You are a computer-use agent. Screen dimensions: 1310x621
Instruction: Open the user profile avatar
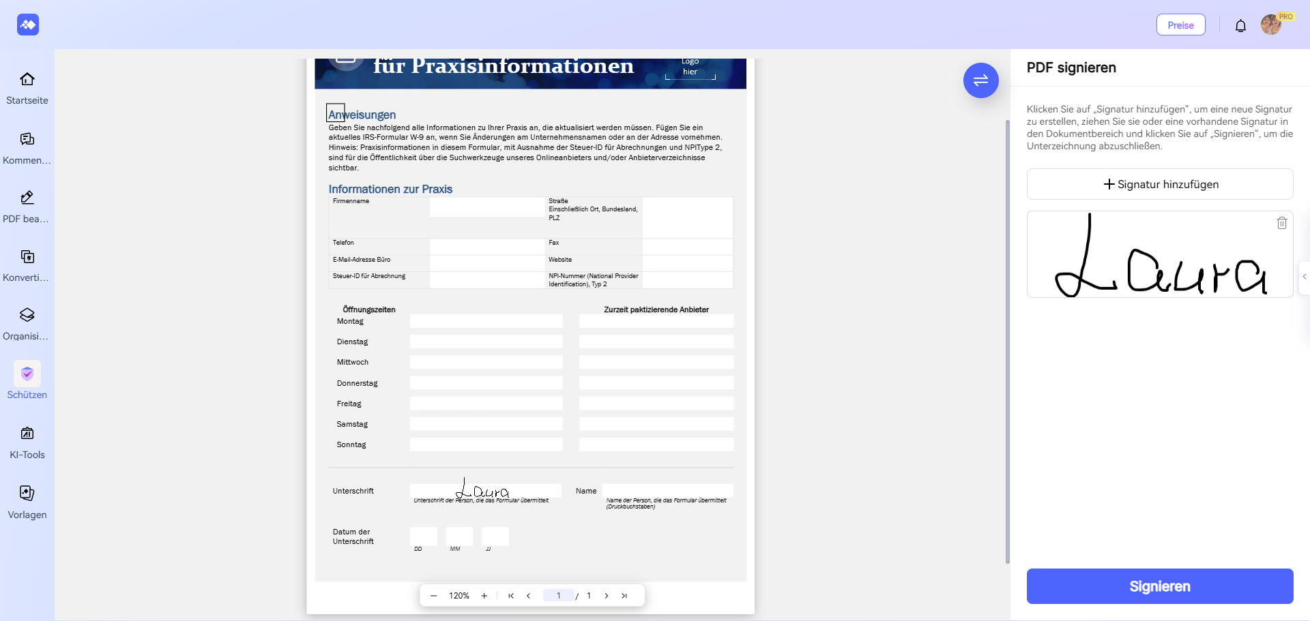[1271, 25]
